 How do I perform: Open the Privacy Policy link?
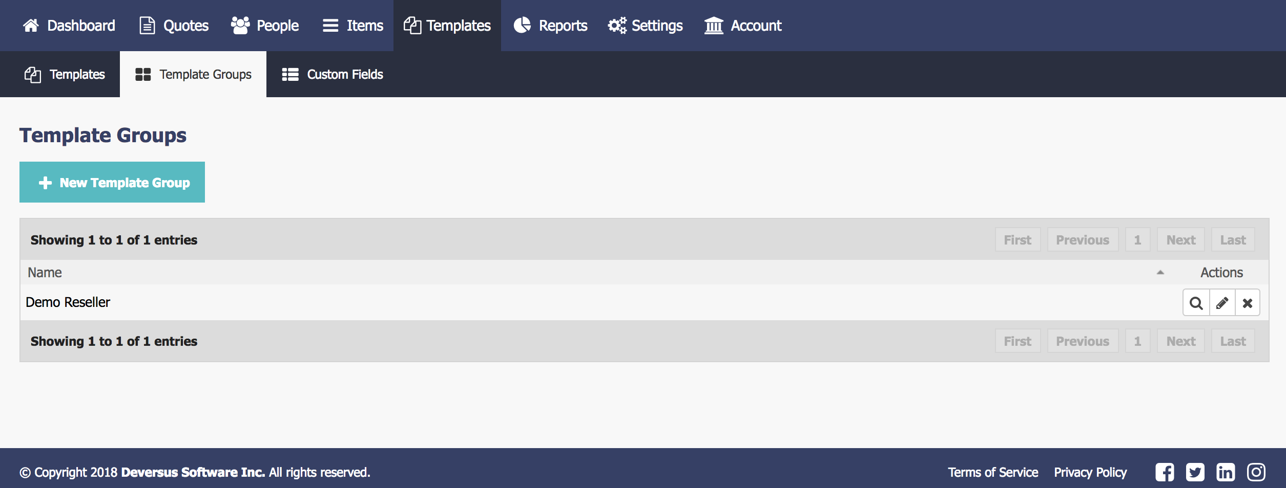coord(1090,472)
